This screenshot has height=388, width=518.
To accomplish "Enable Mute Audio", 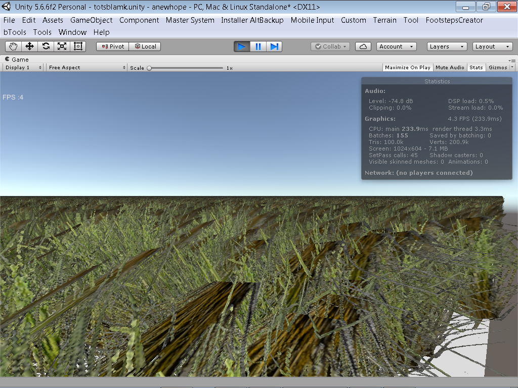I will [x=449, y=67].
